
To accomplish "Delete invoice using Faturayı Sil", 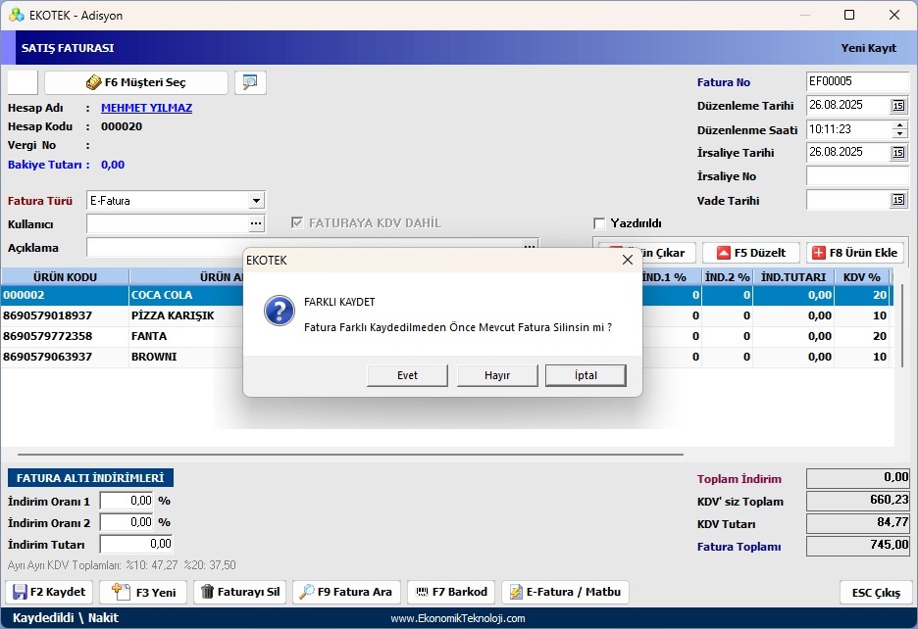I will click(240, 592).
